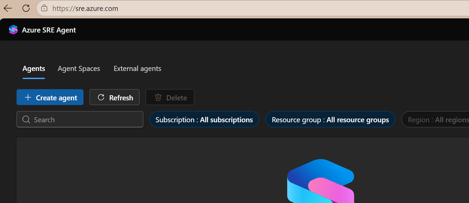The height and width of the screenshot is (203, 469).
Task: Open the Agent Spaces tab
Action: (x=79, y=68)
